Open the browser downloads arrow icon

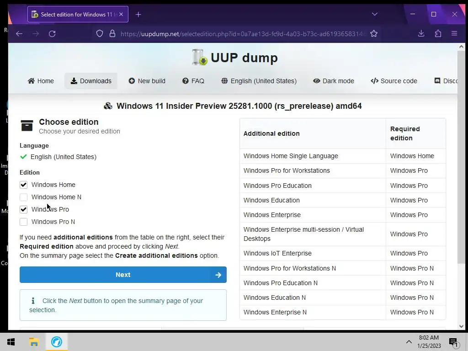(421, 33)
